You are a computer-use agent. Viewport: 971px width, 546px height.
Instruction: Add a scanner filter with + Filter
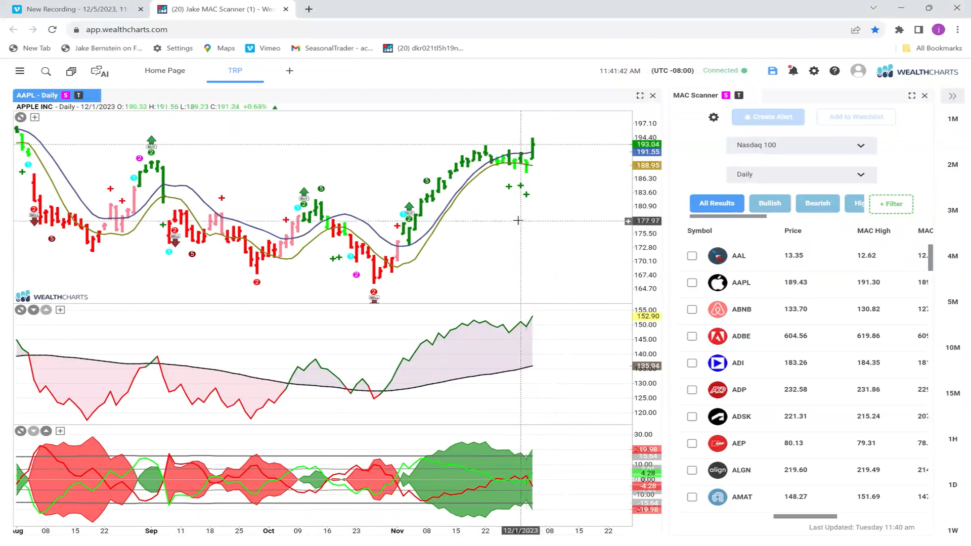click(891, 204)
